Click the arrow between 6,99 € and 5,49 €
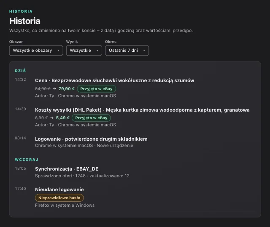270x227 pixels. tap(52, 118)
